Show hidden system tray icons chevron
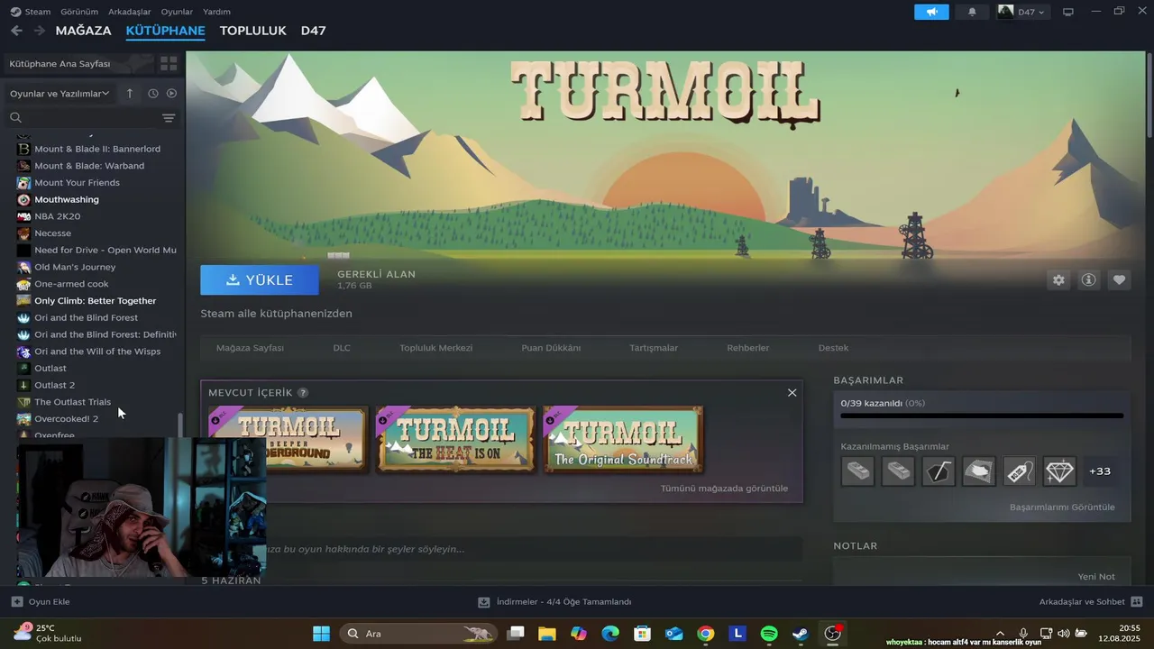 [999, 634]
